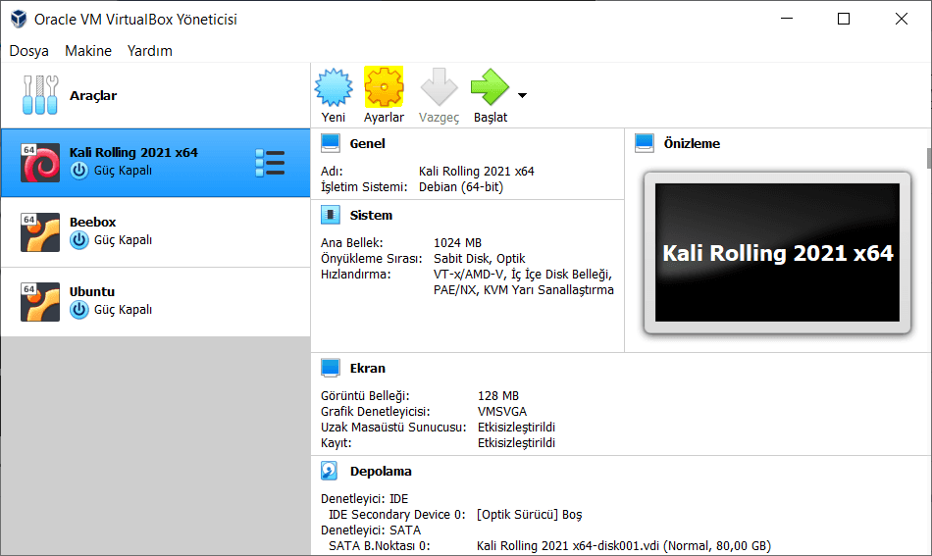The width and height of the screenshot is (932, 556).
Task: Click the Yeni (New) starburst icon
Action: click(334, 88)
